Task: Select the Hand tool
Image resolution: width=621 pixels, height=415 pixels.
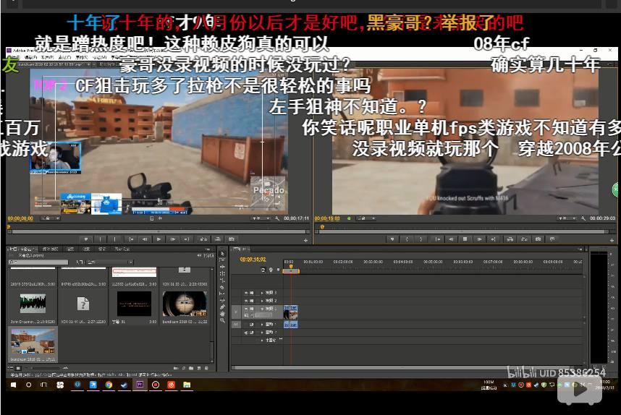Action: [222, 314]
